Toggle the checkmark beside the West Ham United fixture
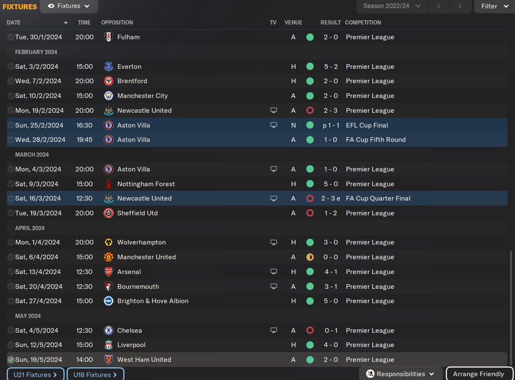 tap(11, 360)
